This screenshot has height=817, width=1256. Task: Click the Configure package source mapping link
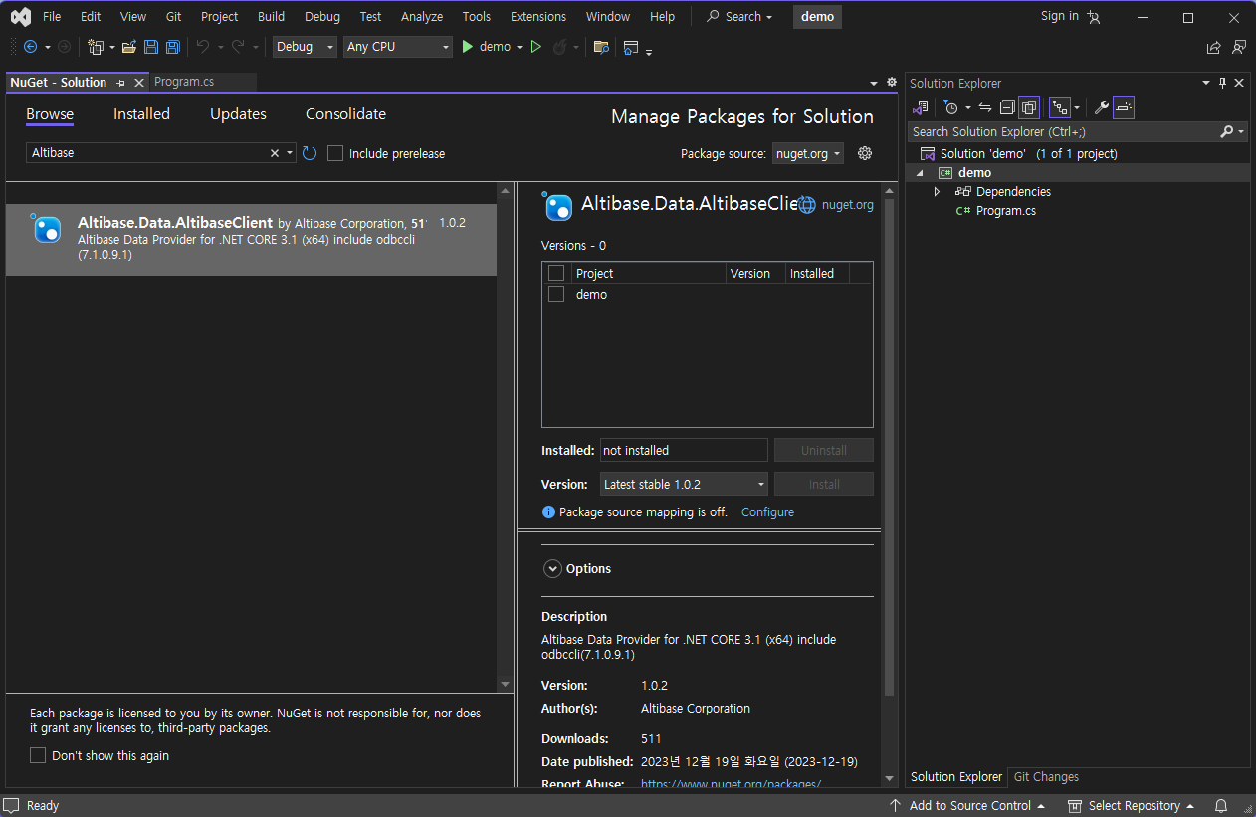coord(767,511)
